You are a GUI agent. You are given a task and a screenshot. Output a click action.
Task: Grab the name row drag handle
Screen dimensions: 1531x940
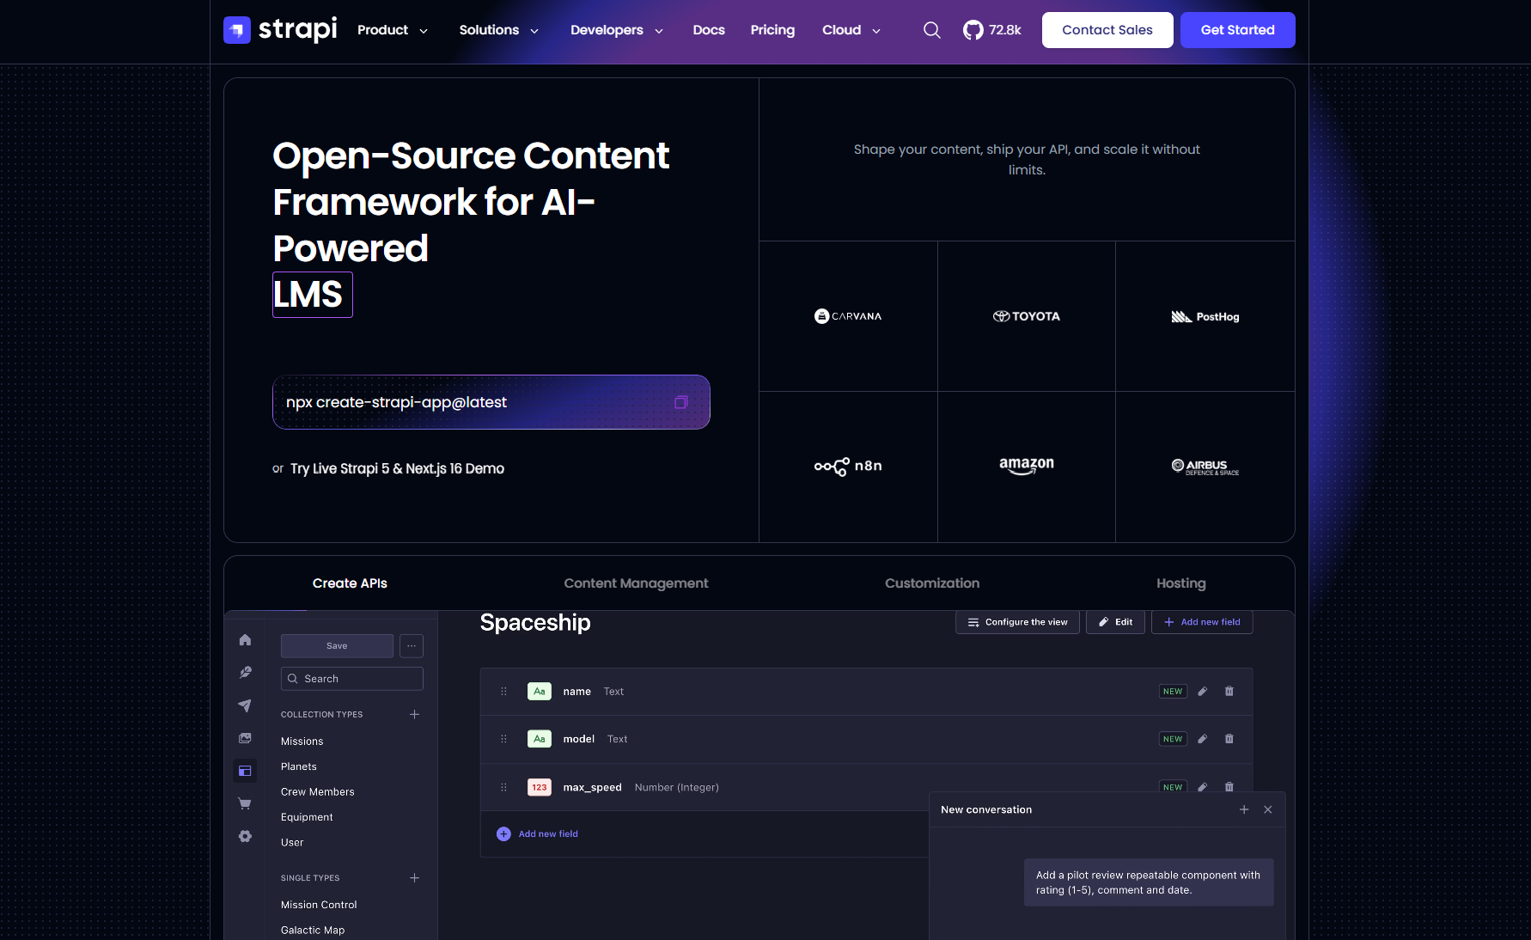tap(504, 691)
